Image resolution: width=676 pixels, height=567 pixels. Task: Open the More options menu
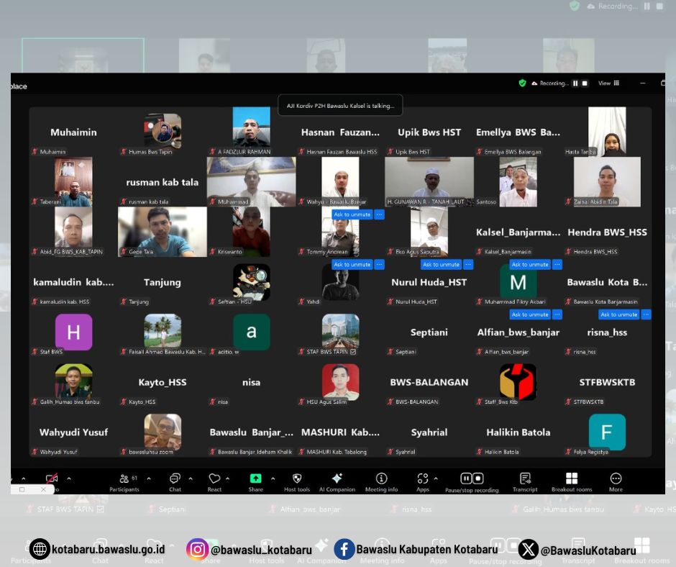coord(616,482)
